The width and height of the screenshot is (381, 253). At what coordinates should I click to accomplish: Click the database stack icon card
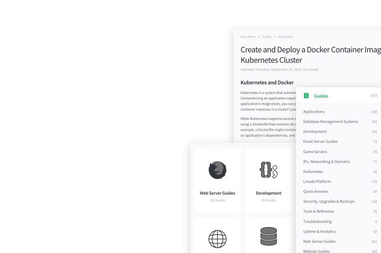[x=268, y=237]
